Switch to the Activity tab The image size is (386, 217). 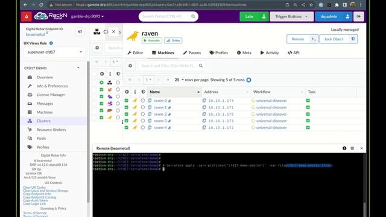coord(270,52)
